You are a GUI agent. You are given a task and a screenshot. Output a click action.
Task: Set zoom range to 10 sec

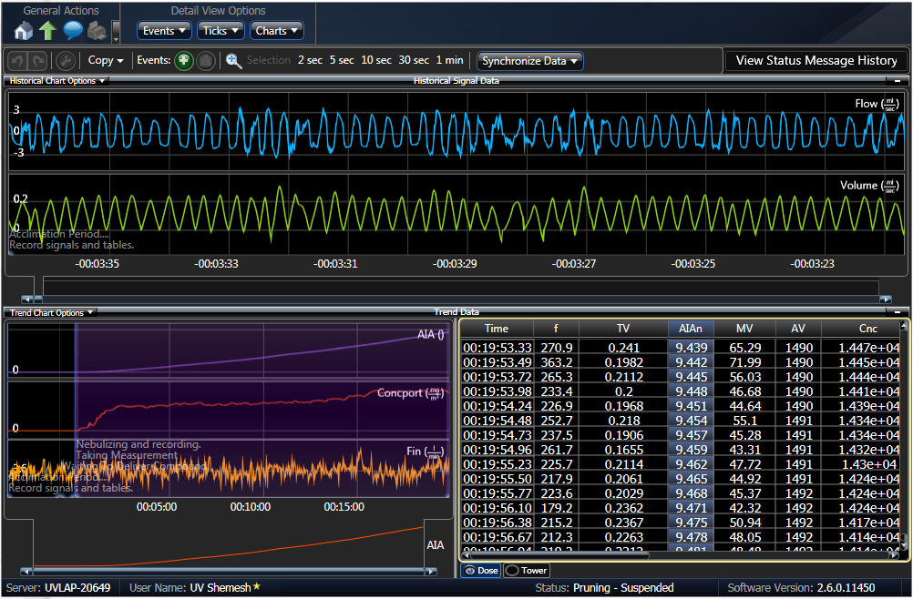click(376, 61)
